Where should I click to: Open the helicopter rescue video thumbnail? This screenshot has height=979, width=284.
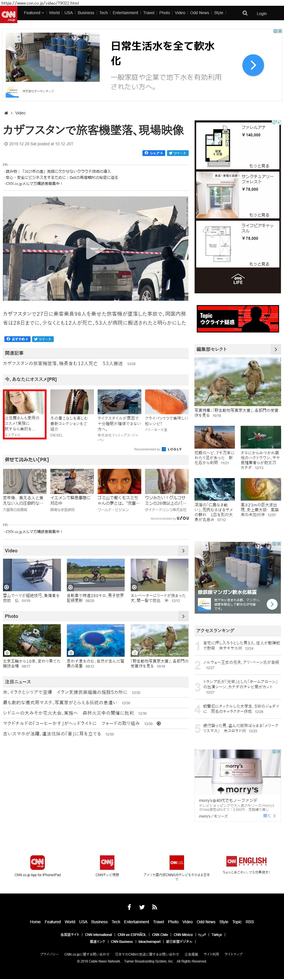pos(32,575)
